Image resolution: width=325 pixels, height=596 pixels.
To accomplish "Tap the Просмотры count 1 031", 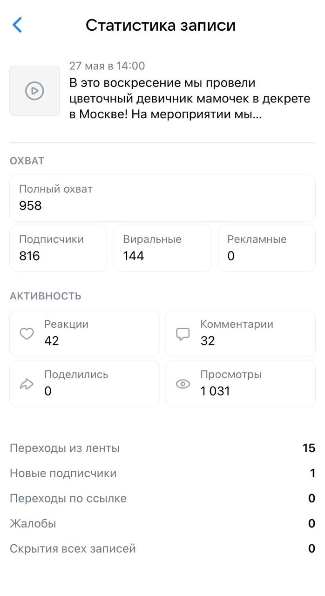I will tap(215, 391).
